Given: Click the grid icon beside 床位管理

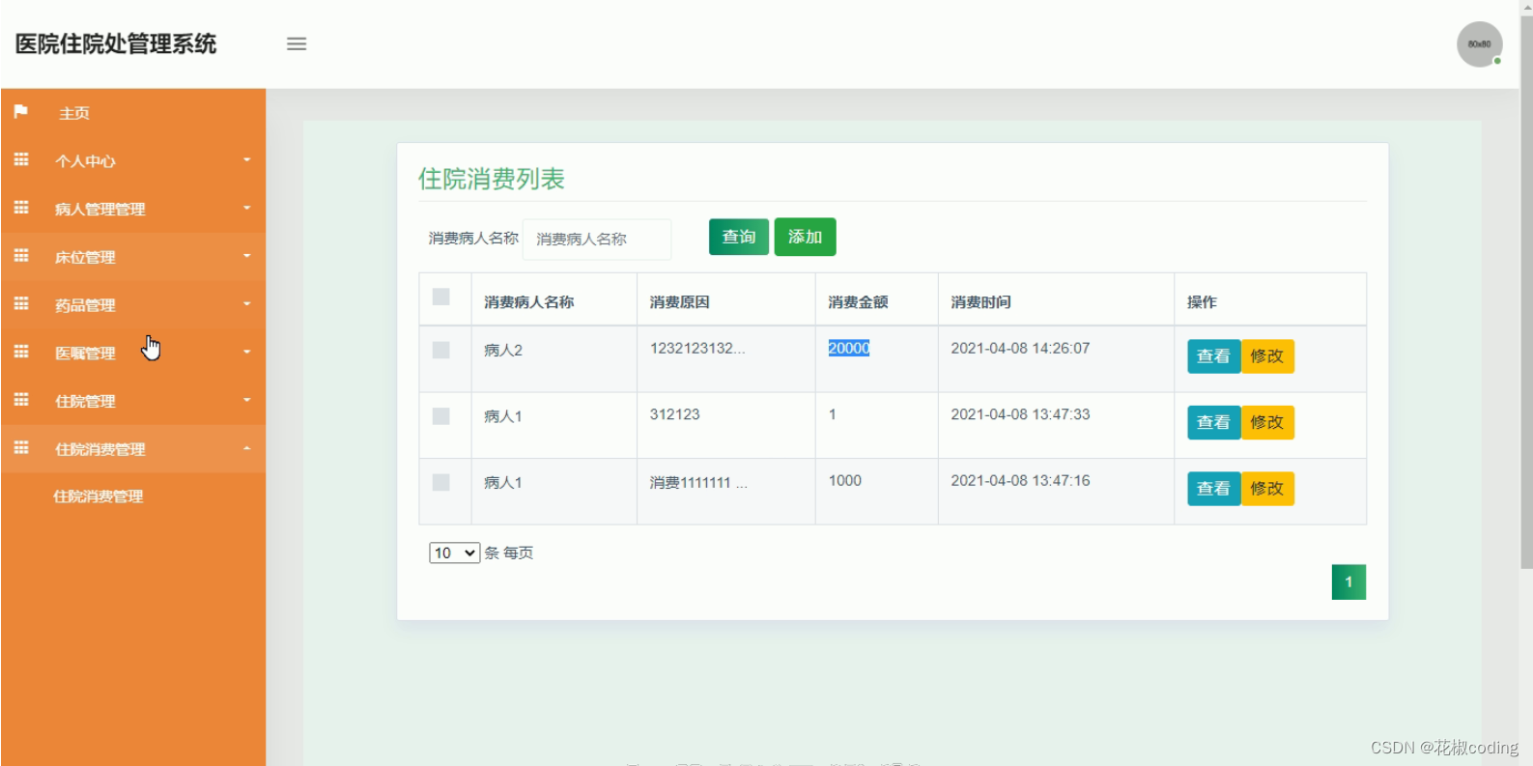Looking at the screenshot, I should tap(21, 256).
